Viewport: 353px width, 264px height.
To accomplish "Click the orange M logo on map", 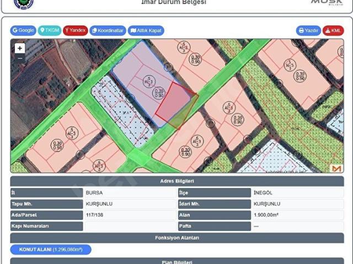I will point(336,168).
